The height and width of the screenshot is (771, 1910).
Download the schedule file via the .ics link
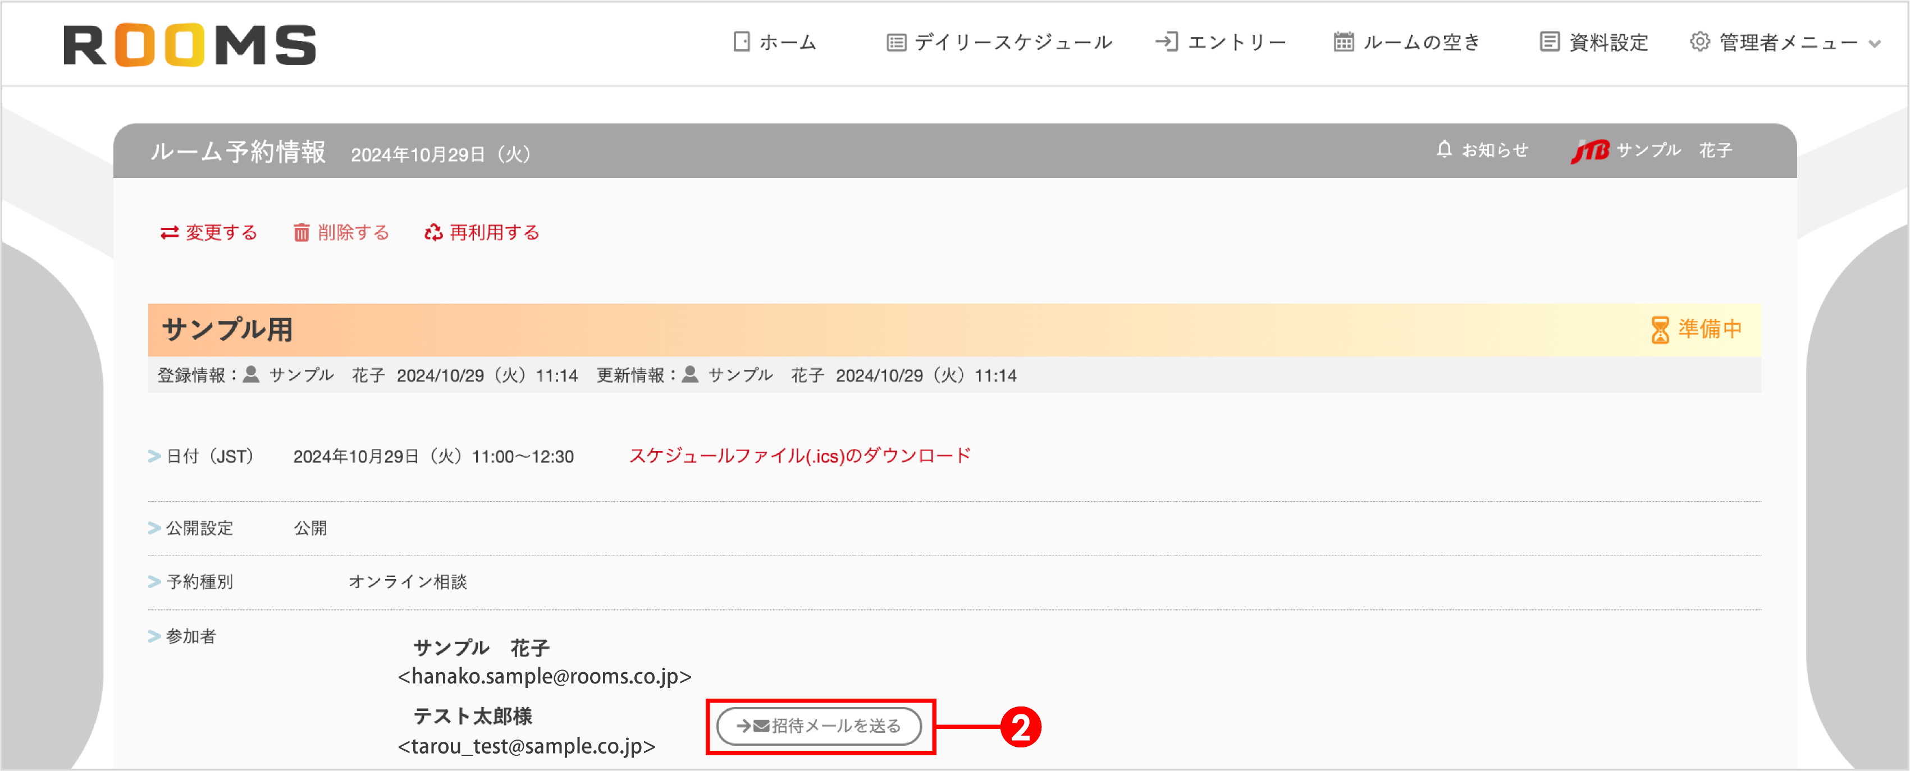[799, 455]
